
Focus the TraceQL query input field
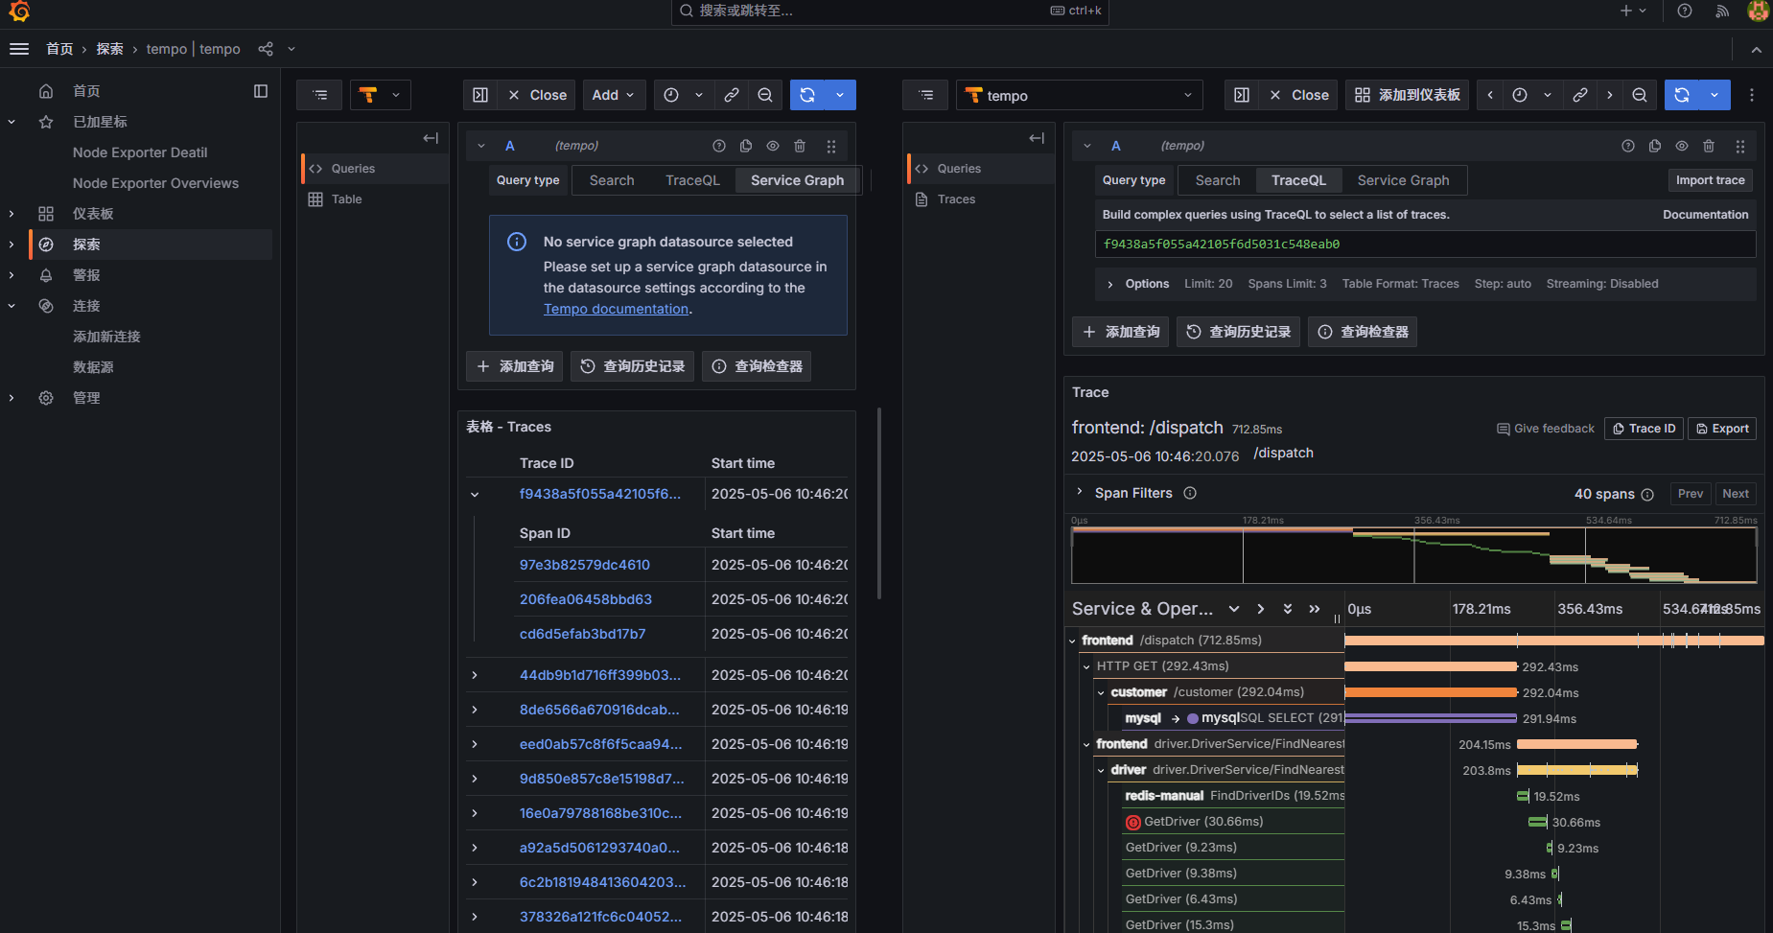click(1425, 245)
